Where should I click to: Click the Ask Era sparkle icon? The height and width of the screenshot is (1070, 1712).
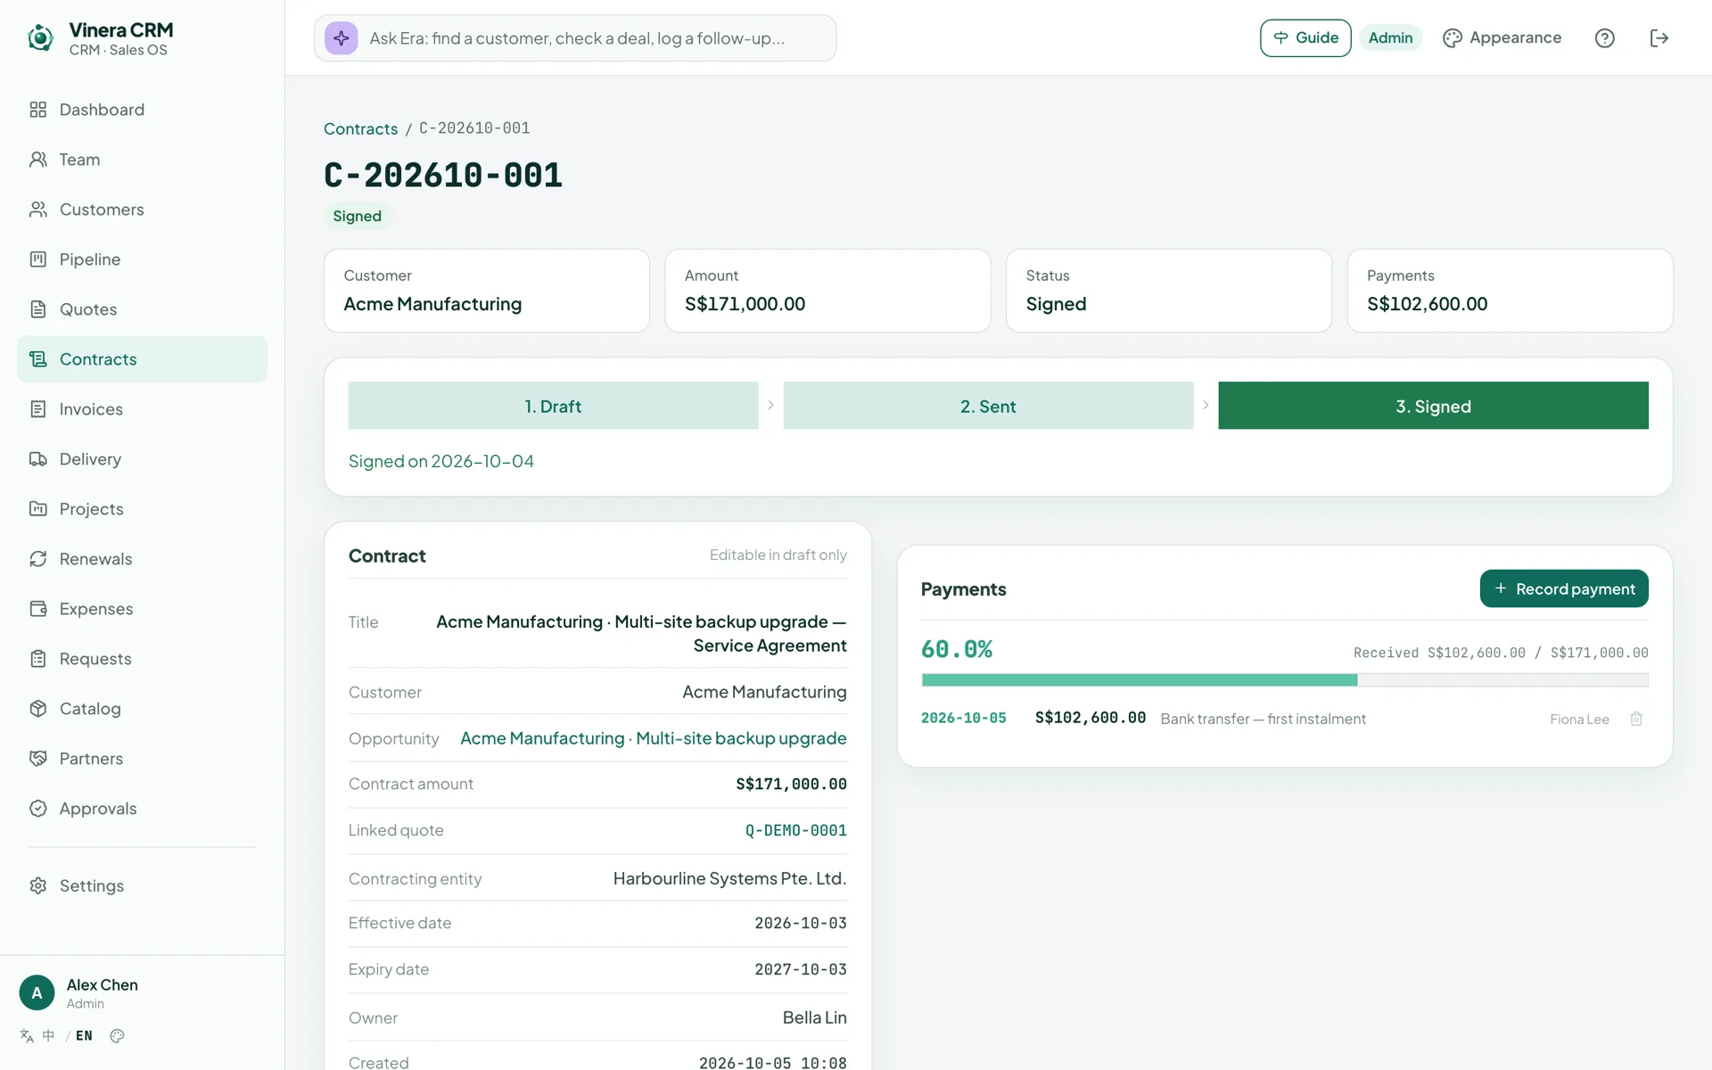pos(342,38)
